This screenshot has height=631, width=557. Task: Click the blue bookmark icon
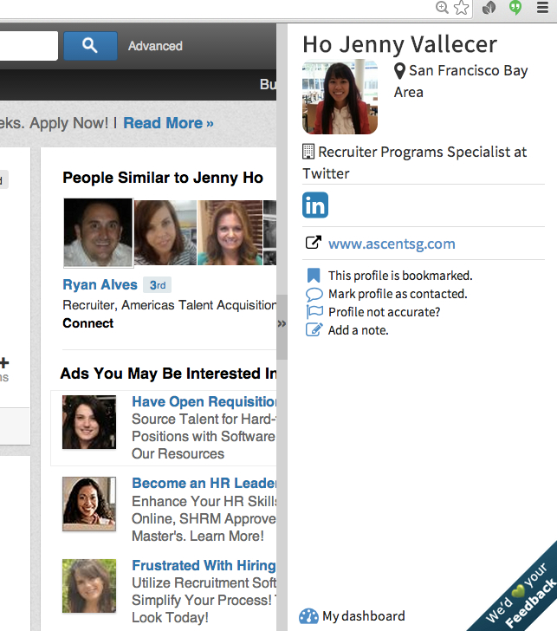314,276
